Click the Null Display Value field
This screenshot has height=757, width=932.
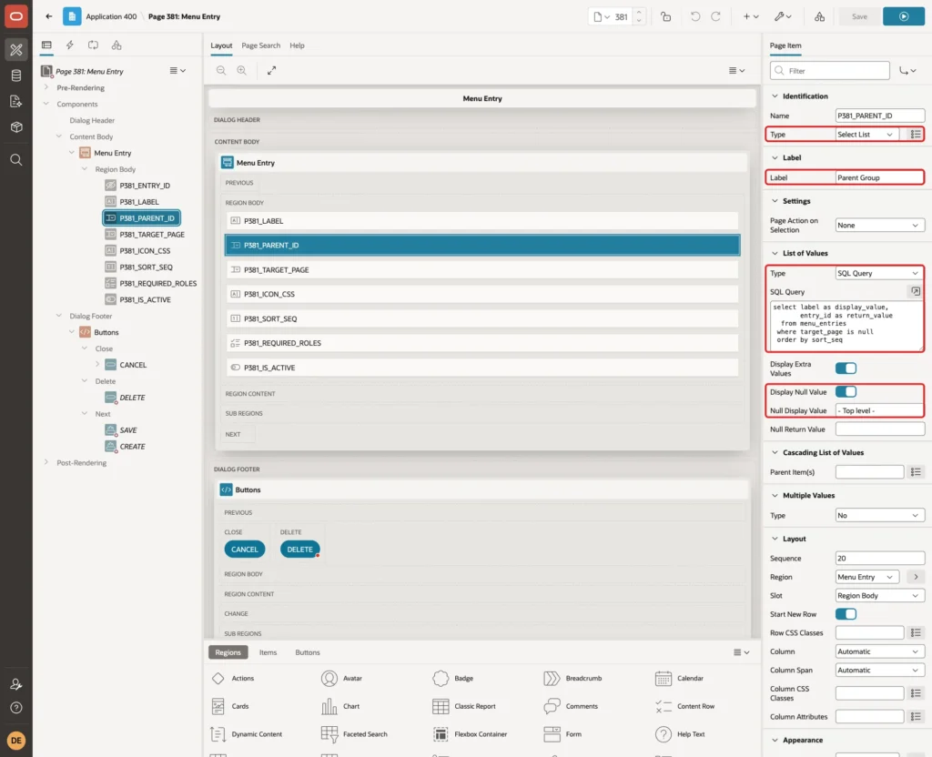point(880,410)
